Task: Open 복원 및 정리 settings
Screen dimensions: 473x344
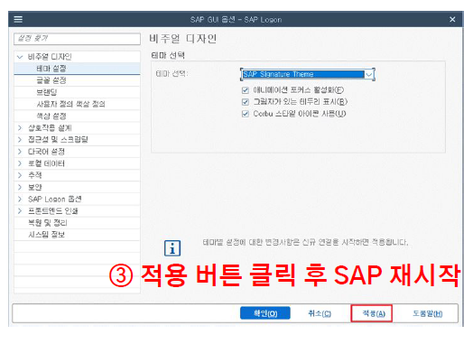Action: pyautogui.click(x=77, y=223)
